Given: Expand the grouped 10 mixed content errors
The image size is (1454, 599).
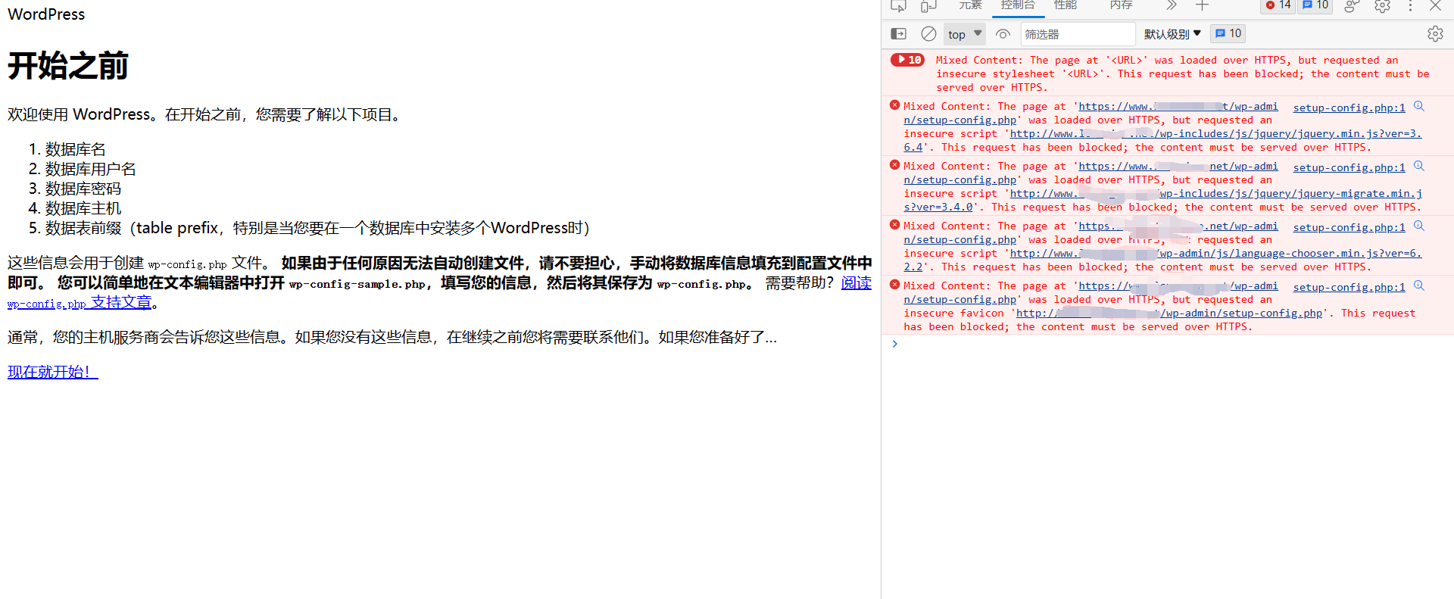Looking at the screenshot, I should click(x=907, y=60).
